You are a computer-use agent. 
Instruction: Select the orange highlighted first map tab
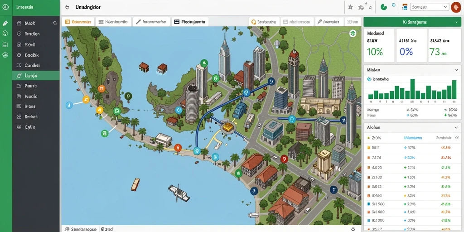coord(78,22)
